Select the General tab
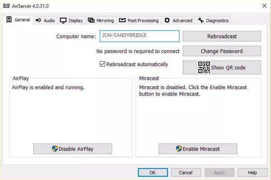 pyautogui.click(x=18, y=19)
